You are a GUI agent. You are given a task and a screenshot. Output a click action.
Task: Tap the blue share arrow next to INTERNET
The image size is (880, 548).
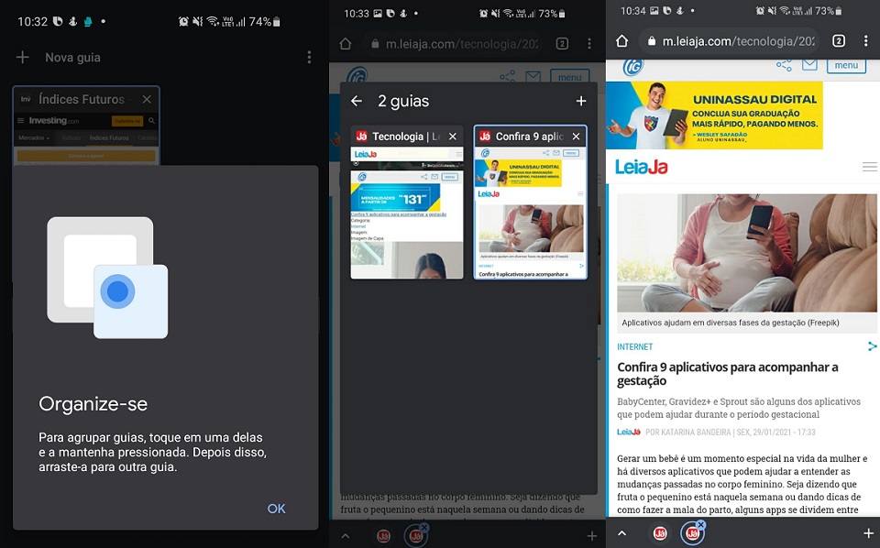point(872,346)
